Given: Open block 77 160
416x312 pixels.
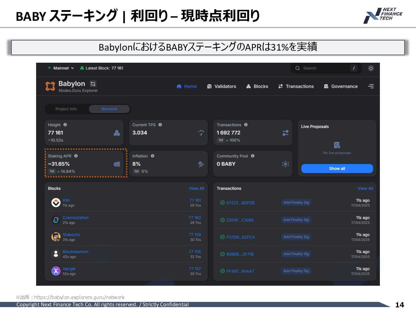Looking at the screenshot, I should click(x=195, y=218).
